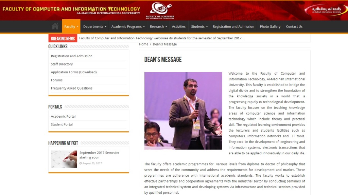Open the Contact Us page
The image size is (348, 195).
pos(294,26)
